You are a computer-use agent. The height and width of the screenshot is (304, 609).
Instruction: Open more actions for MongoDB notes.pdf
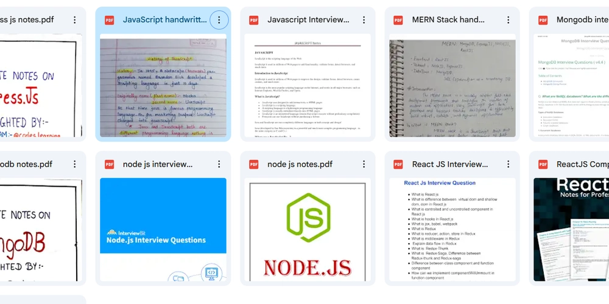74,164
